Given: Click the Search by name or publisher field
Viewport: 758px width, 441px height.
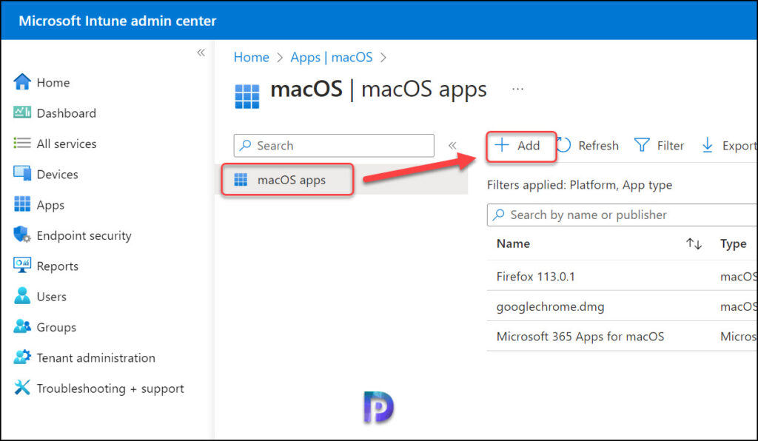Looking at the screenshot, I should tap(622, 215).
